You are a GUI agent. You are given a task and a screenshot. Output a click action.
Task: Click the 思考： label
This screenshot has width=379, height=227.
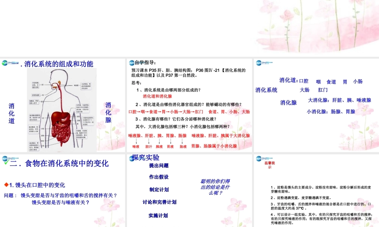click(x=136, y=83)
